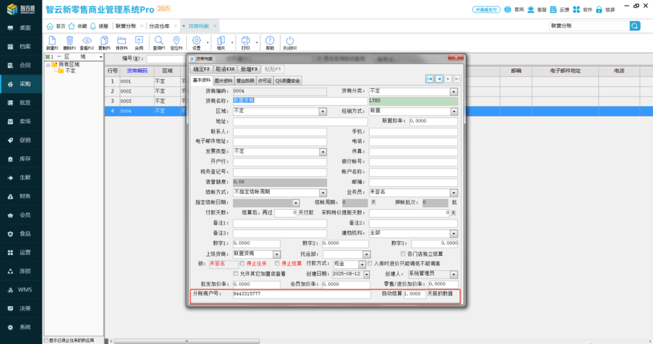This screenshot has height=344, width=653.
Task: Open the 结帐方式 dropdown
Action: 322,193
